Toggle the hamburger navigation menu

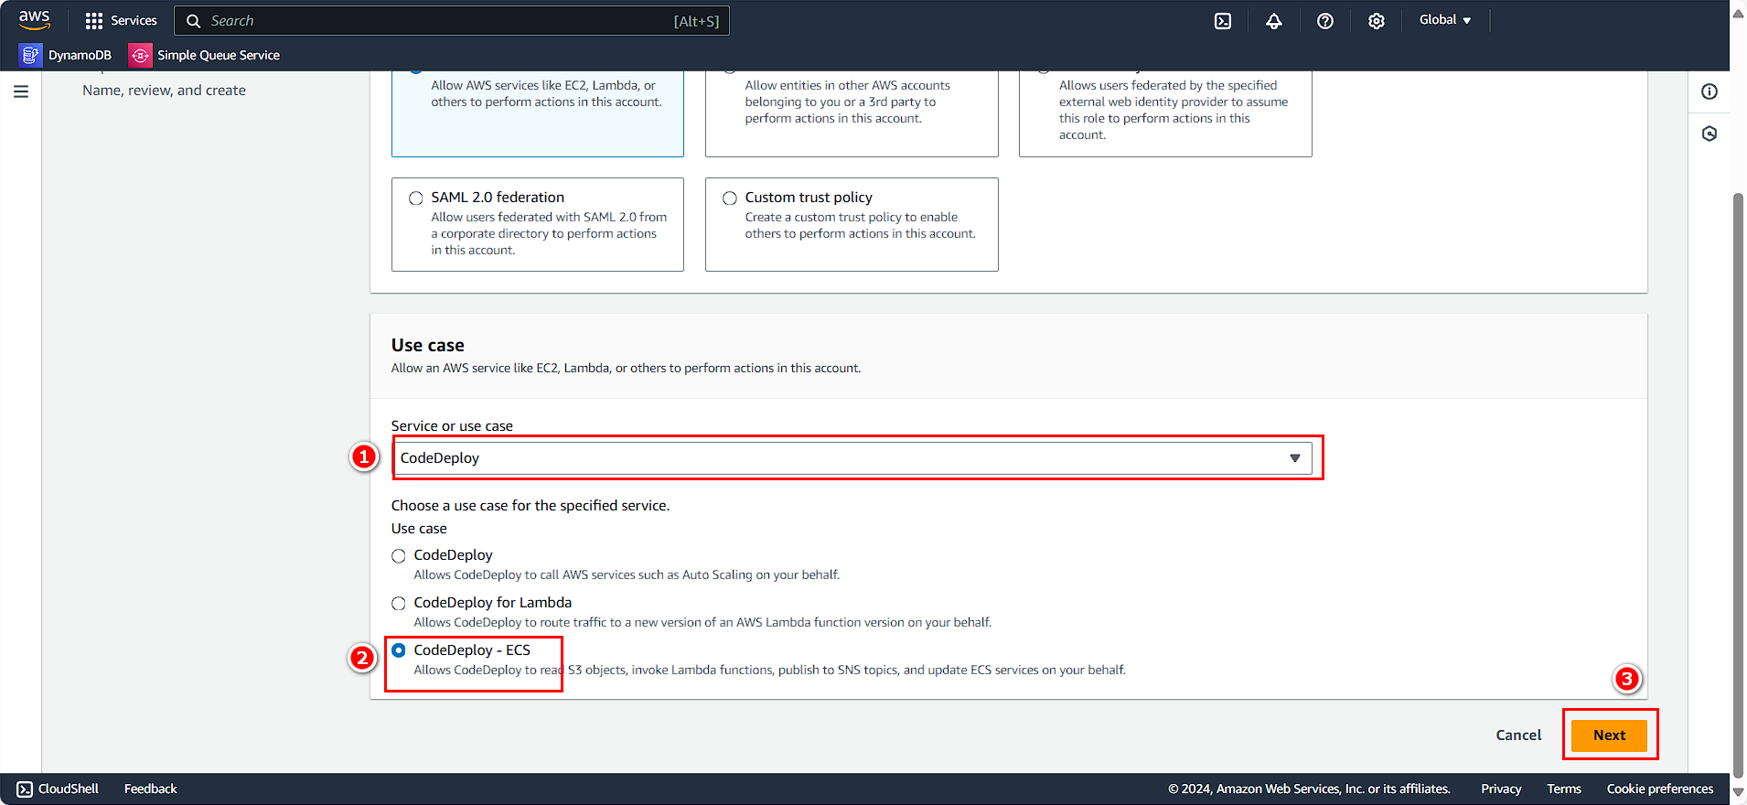[21, 91]
